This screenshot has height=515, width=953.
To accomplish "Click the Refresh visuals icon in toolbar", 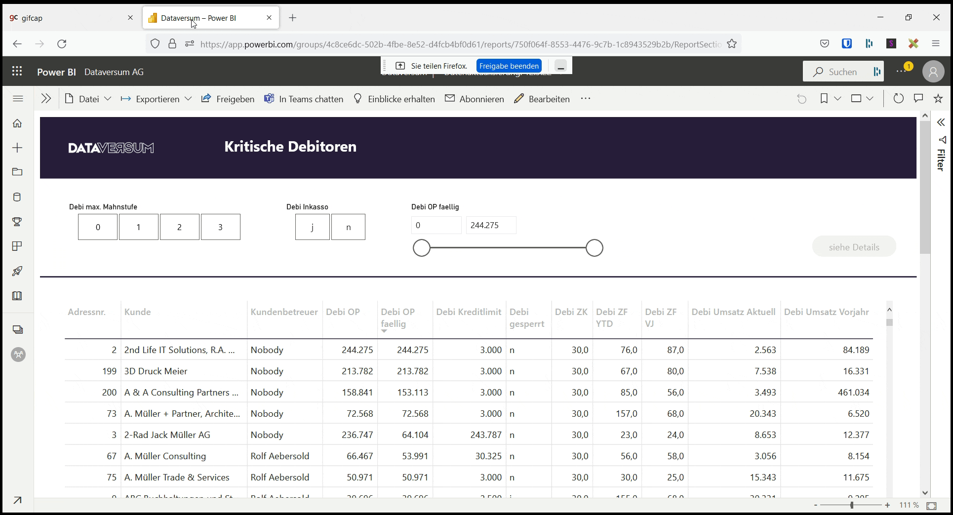I will (x=898, y=99).
